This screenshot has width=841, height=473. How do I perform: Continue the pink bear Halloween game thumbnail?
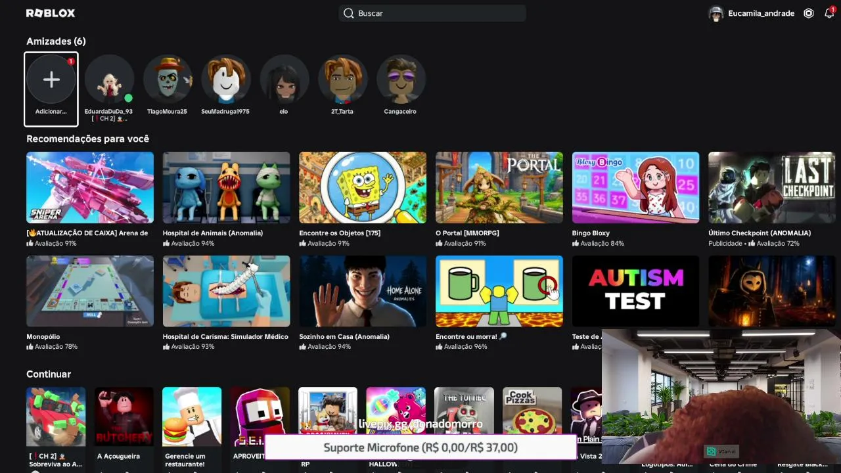396,410
